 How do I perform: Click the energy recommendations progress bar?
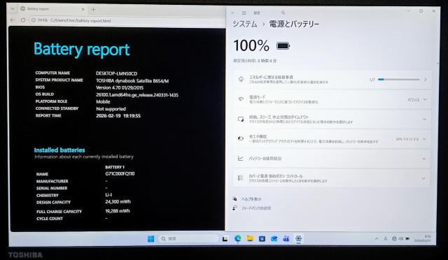coord(399,80)
